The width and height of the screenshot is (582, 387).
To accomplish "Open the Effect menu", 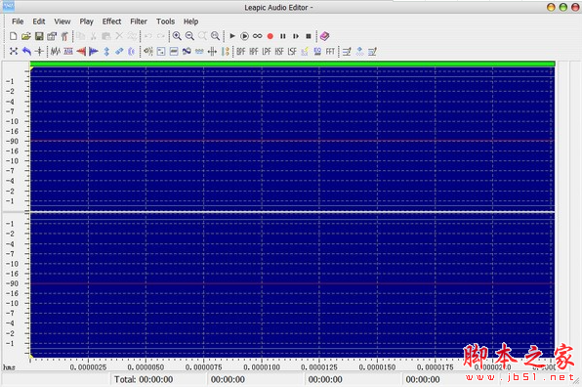I will coord(111,21).
